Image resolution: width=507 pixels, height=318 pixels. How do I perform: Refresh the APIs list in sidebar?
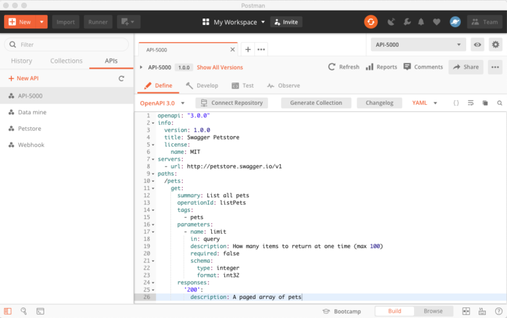121,79
